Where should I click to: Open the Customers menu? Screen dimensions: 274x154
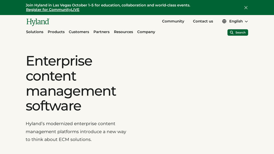79,32
